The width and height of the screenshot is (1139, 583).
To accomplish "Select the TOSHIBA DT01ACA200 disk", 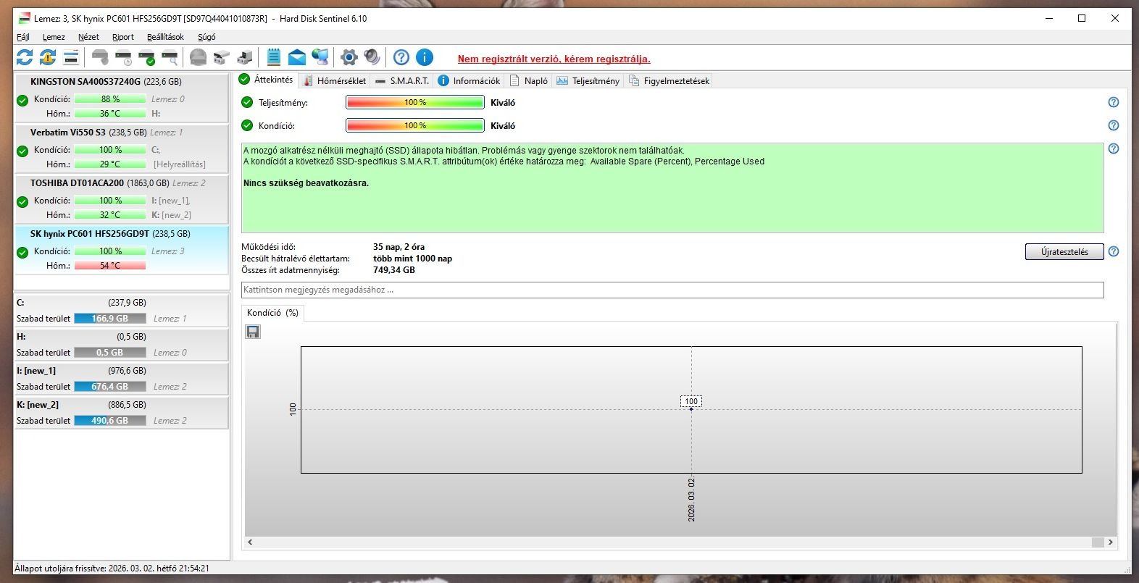I will pos(122,199).
